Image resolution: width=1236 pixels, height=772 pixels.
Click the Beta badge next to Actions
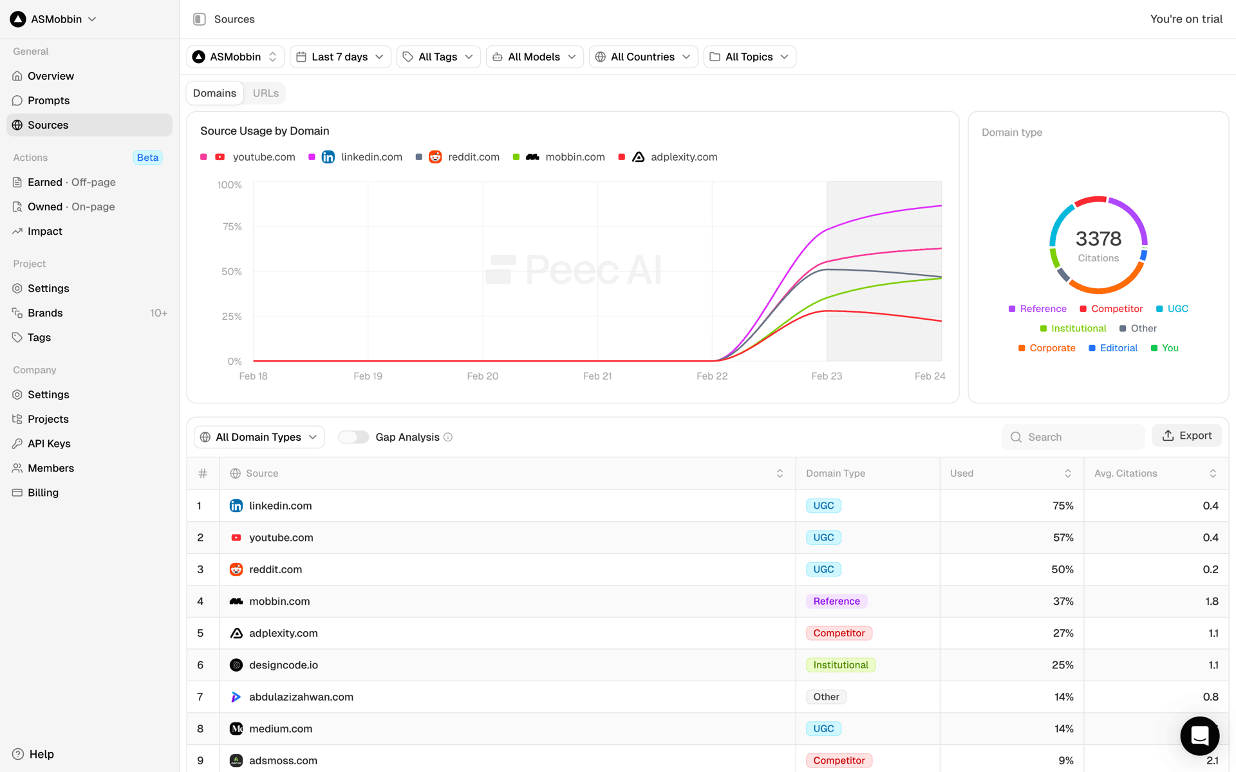pos(147,158)
